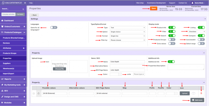209x106 pixels.
Task: Open Suppliers in the sidebar menu
Action: tap(7, 63)
